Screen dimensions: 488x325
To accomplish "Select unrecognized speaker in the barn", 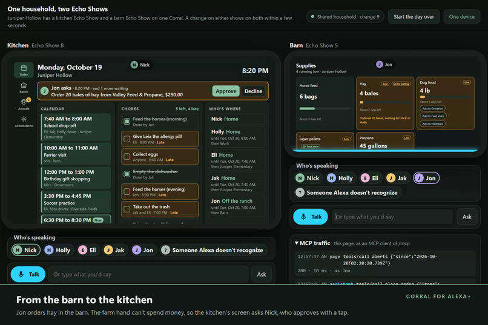I will coord(348,192).
